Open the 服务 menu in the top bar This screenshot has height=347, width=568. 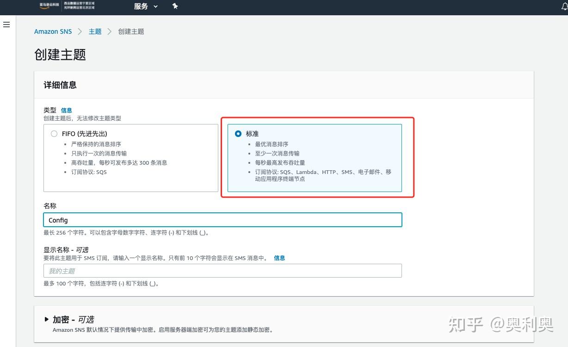[141, 6]
